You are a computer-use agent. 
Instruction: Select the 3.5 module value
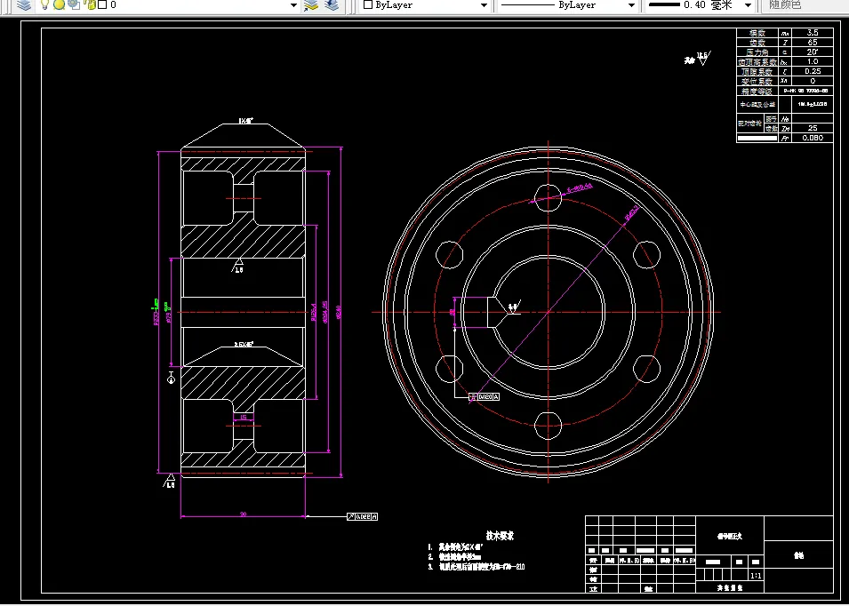pos(813,33)
